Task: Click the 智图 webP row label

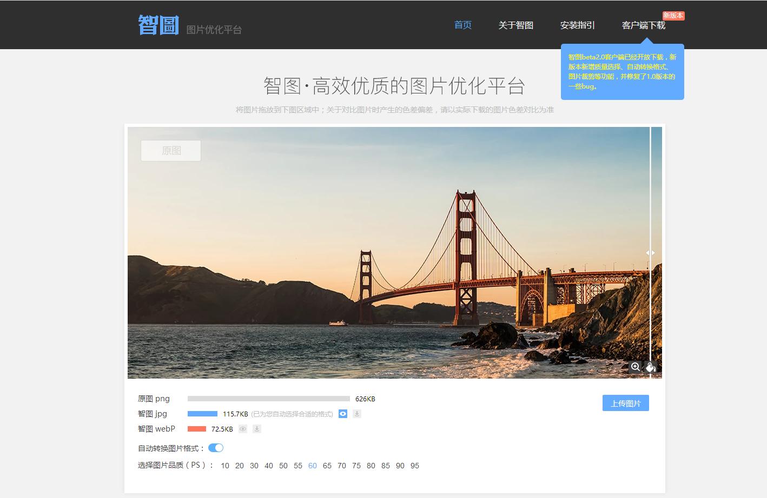Action: [157, 429]
